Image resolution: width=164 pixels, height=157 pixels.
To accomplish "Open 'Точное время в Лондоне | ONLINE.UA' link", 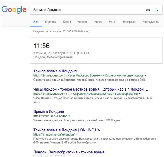I will coord(67,130).
